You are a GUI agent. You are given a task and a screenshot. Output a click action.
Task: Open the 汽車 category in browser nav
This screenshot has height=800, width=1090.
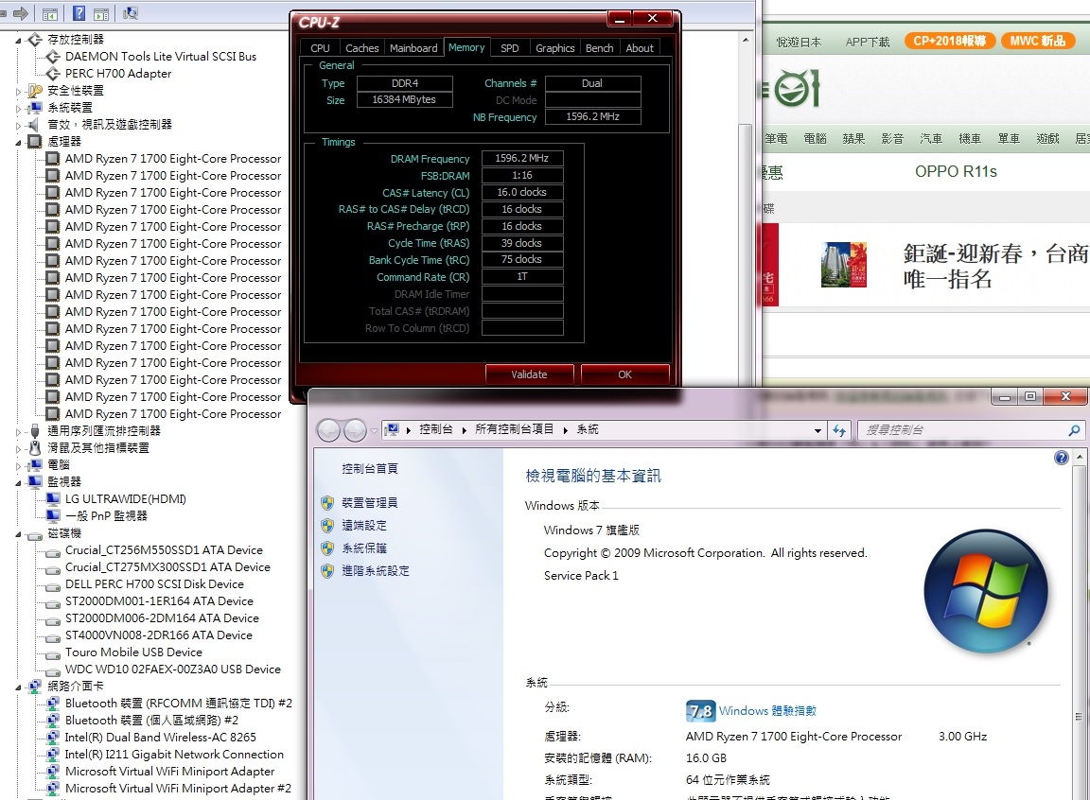[x=931, y=139]
